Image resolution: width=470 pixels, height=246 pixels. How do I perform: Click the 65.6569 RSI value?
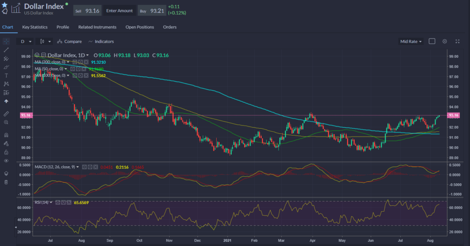tap(81, 202)
